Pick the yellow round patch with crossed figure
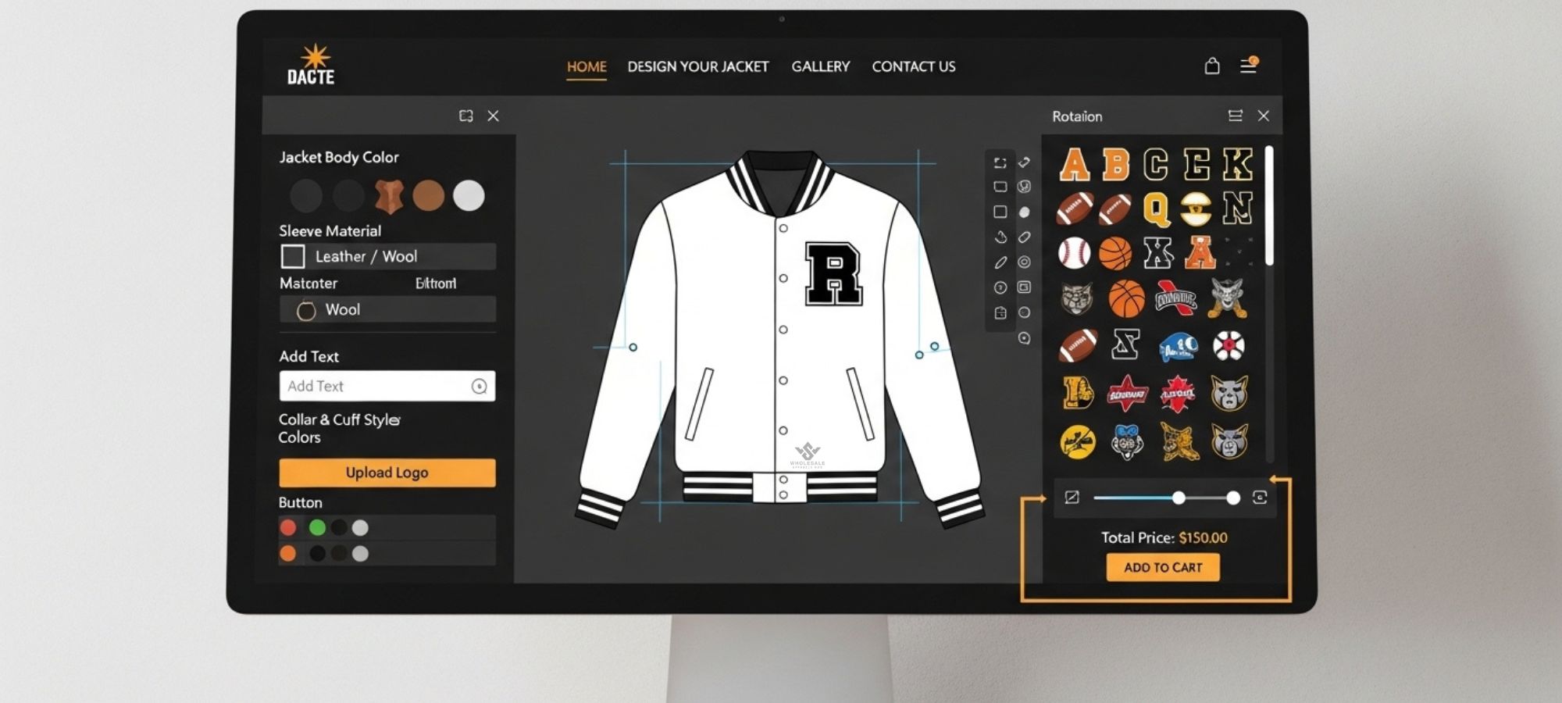This screenshot has height=703, width=1562. [x=1078, y=441]
